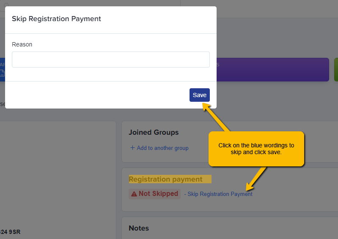Click the yellow arrow pointing at Save

(216, 117)
